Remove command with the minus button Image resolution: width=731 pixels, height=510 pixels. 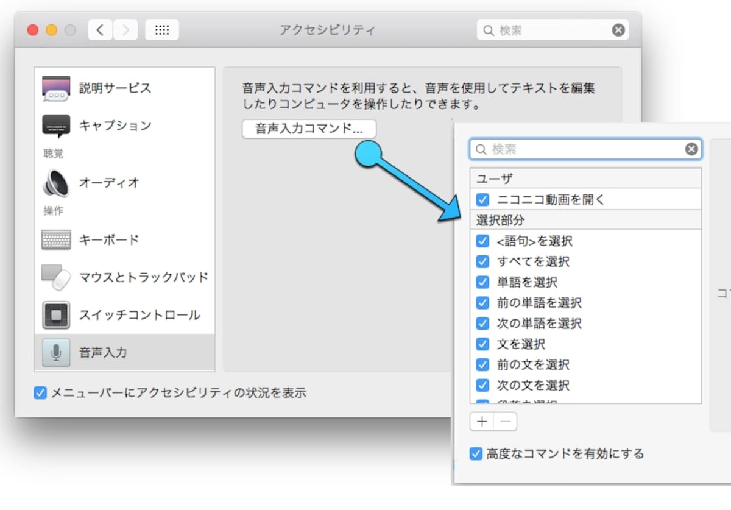505,421
